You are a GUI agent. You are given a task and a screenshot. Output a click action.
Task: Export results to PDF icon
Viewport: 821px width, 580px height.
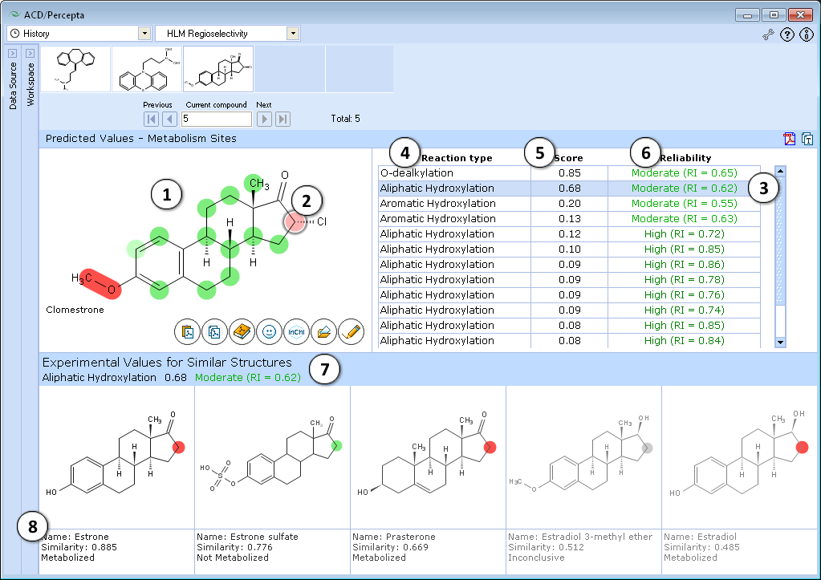(x=789, y=139)
